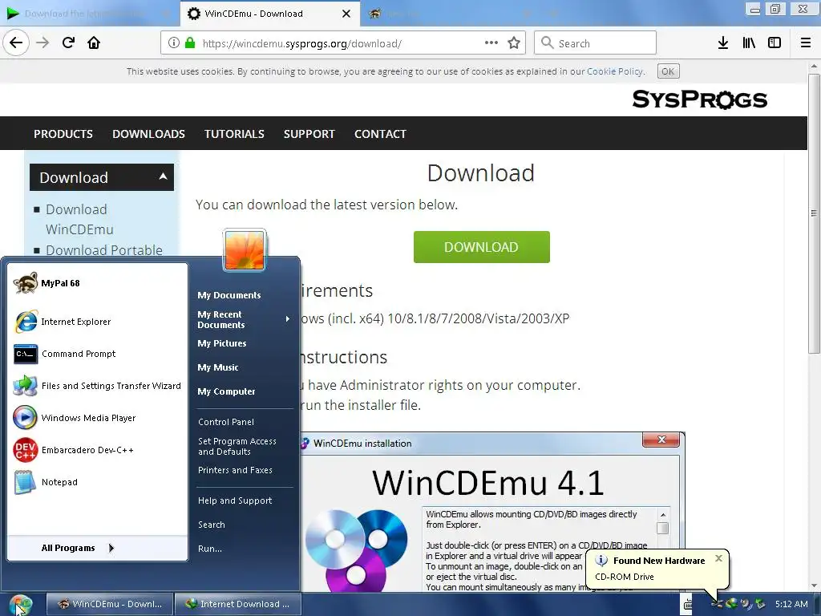Image resolution: width=821 pixels, height=616 pixels.
Task: Open page actions three-dots menu
Action: (491, 43)
